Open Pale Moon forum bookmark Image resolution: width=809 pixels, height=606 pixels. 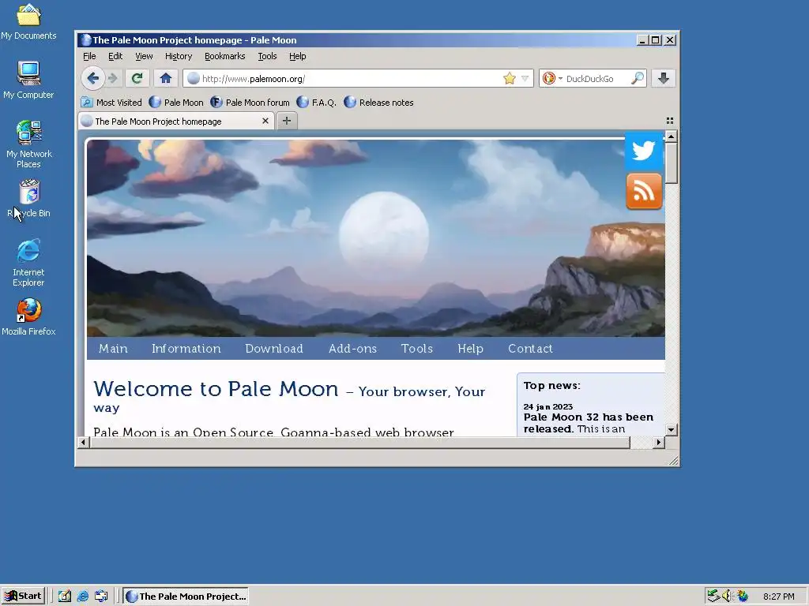pyautogui.click(x=250, y=103)
